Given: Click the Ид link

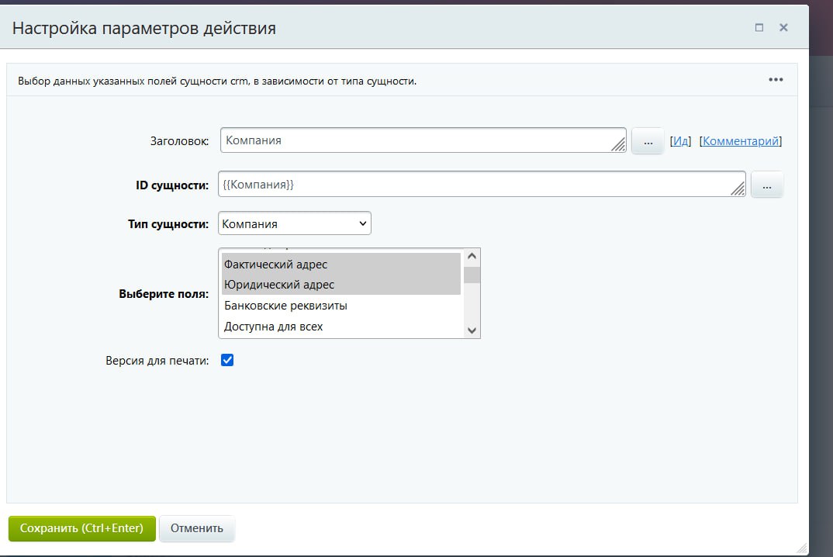Looking at the screenshot, I should coord(681,141).
